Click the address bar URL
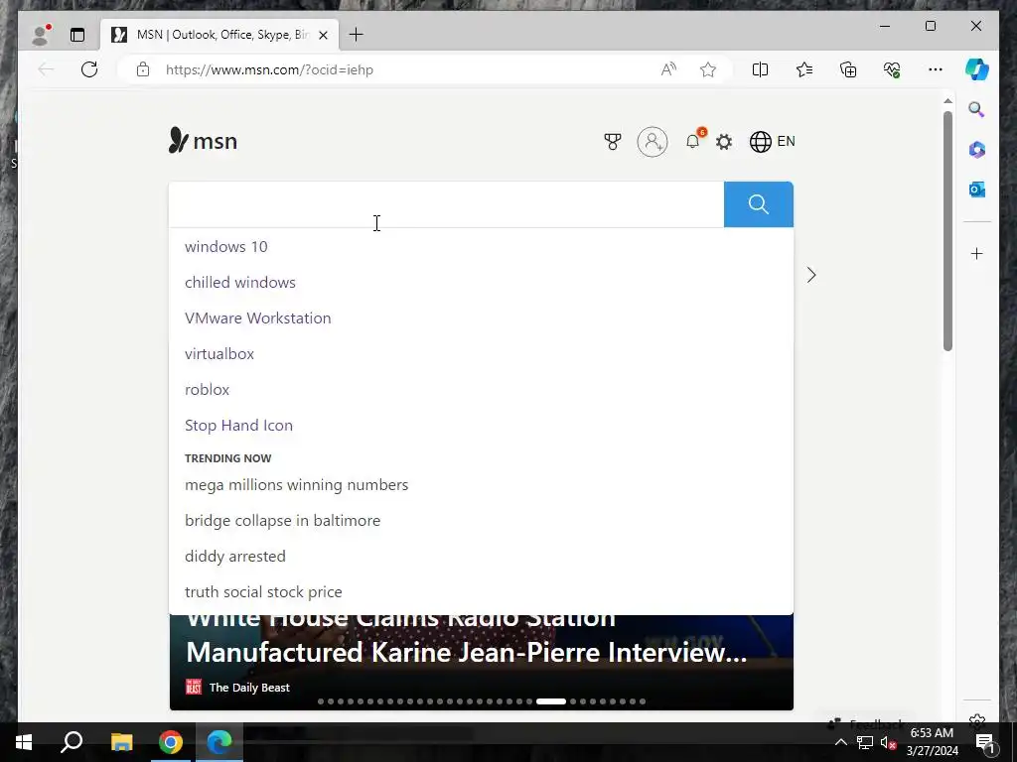The height and width of the screenshot is (762, 1017). (x=269, y=69)
